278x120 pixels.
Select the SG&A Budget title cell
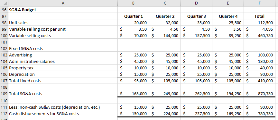tap(63, 10)
